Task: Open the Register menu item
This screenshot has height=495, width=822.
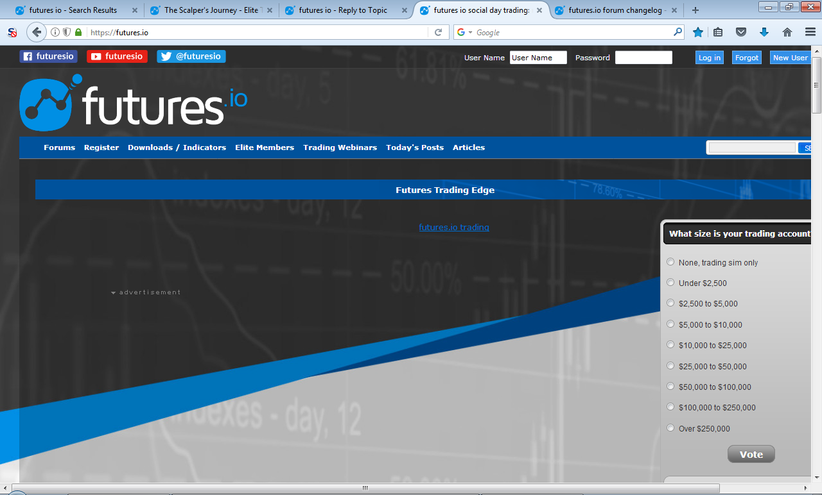Action: (101, 147)
